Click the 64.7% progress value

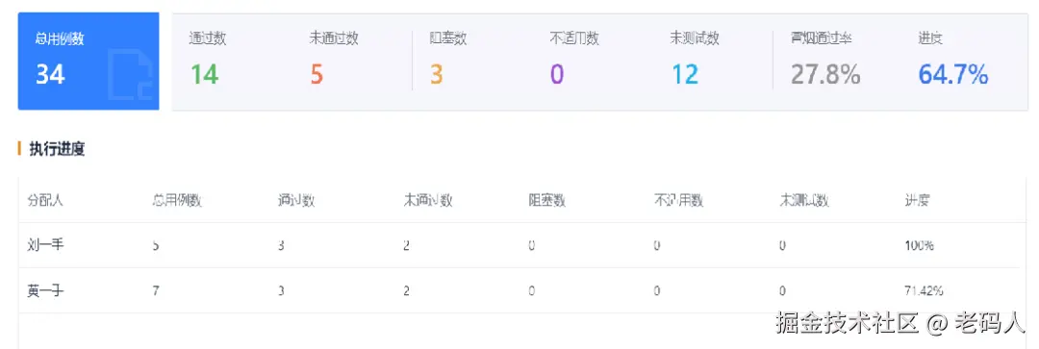952,74
